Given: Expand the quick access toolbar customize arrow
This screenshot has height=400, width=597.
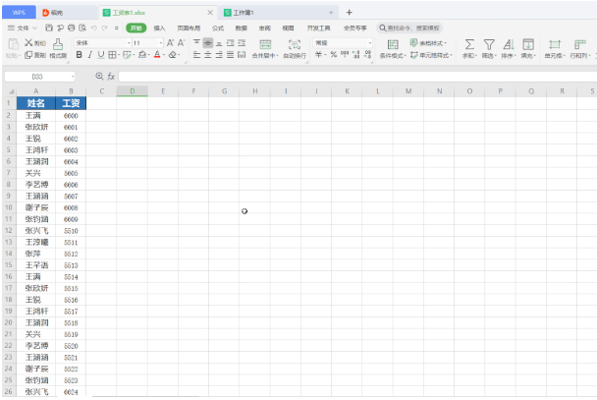Looking at the screenshot, I should (x=116, y=28).
